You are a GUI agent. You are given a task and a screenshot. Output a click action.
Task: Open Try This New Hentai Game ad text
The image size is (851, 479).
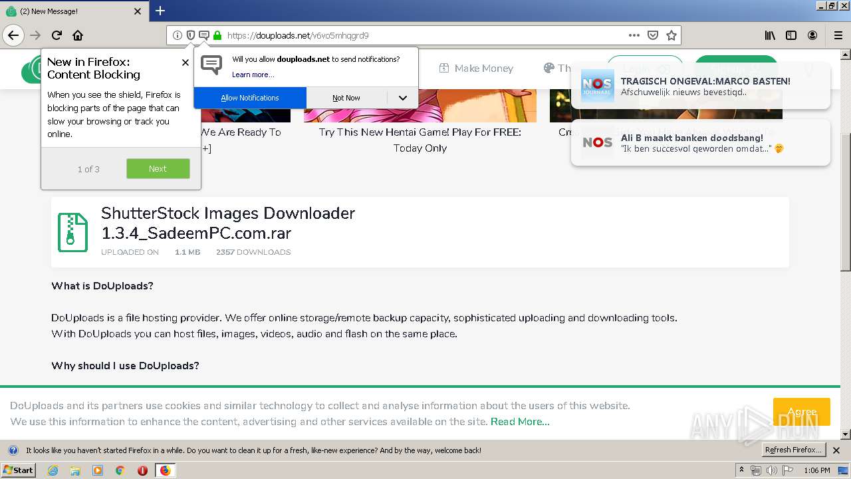coord(420,140)
